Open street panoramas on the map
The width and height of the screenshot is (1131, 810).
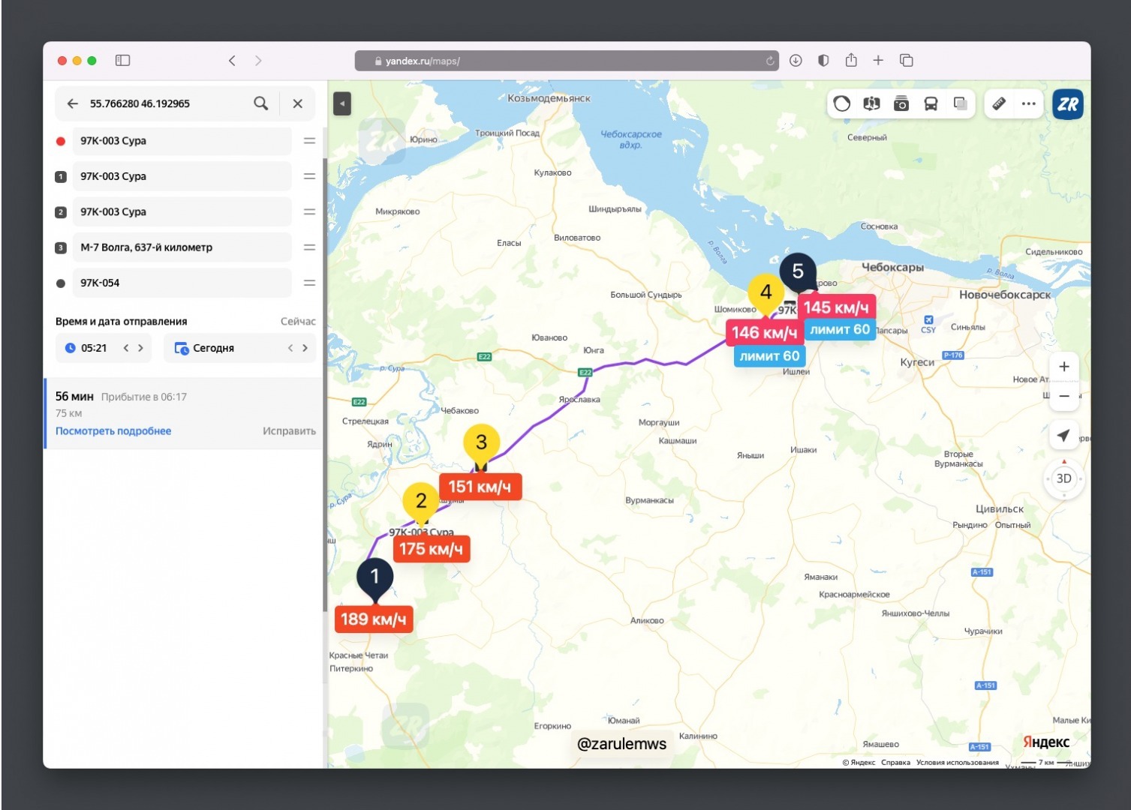[x=871, y=104]
